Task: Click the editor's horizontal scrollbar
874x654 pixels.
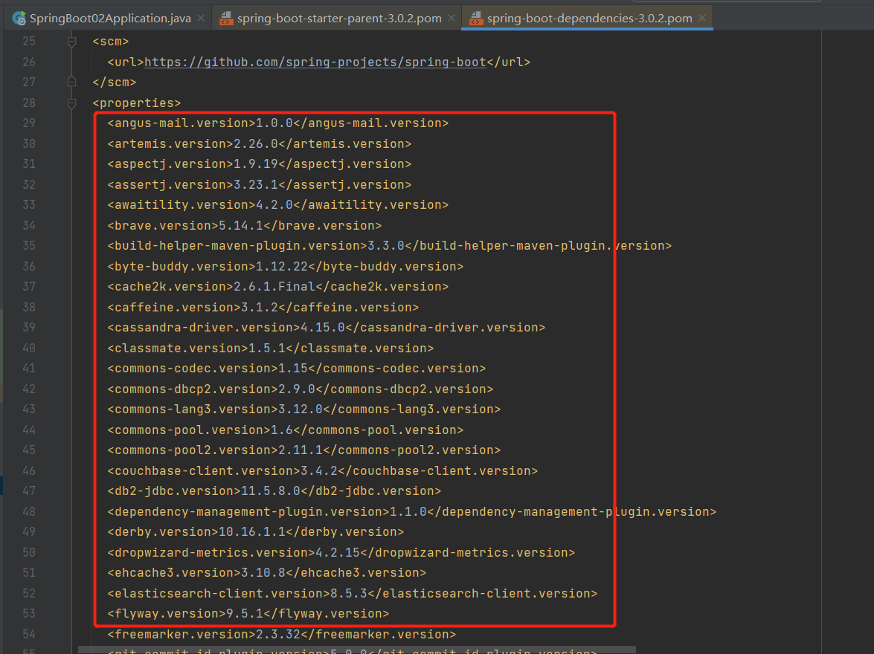Action: coord(357,650)
